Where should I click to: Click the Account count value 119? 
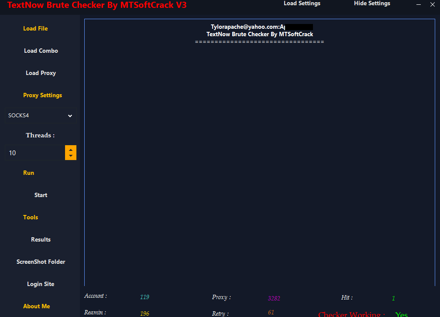pyautogui.click(x=144, y=297)
